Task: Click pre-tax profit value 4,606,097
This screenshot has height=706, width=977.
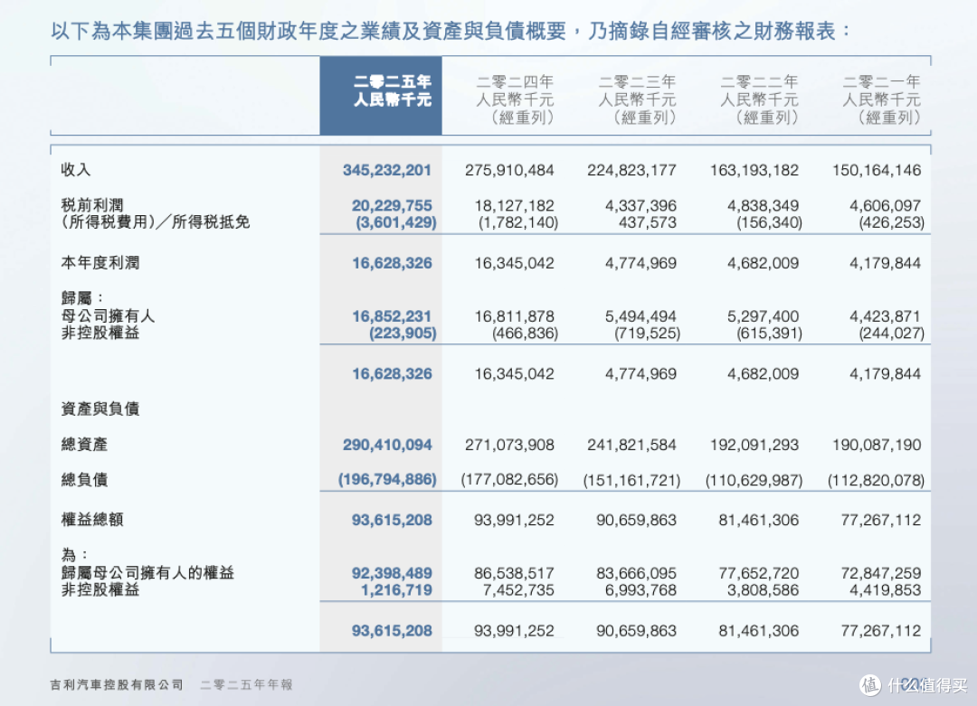Action: click(885, 205)
